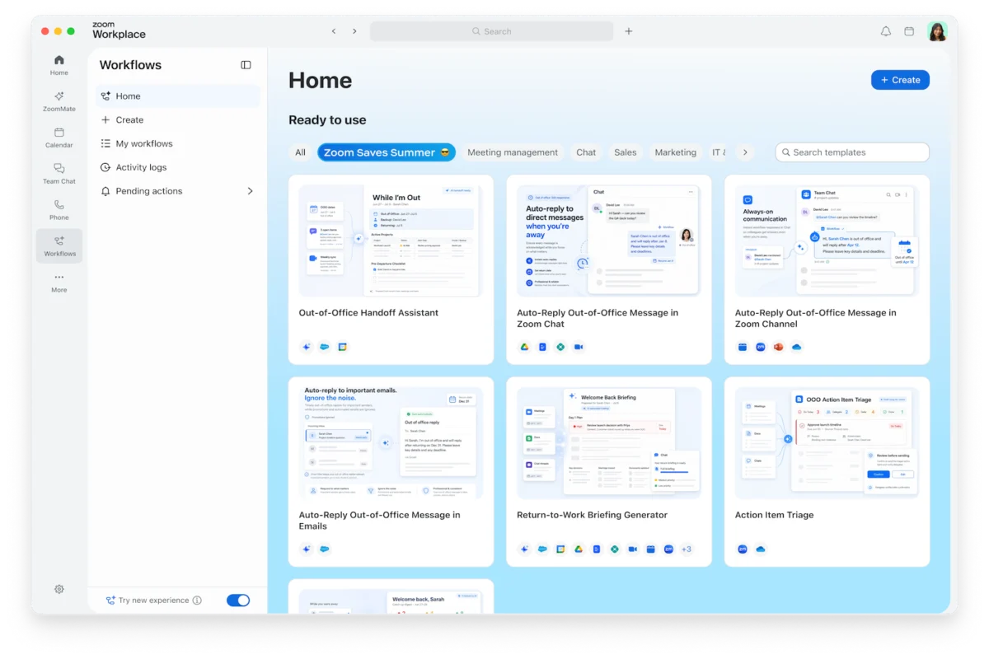989x659 pixels.
Task: Click the plus icon beside search bar
Action: click(629, 31)
